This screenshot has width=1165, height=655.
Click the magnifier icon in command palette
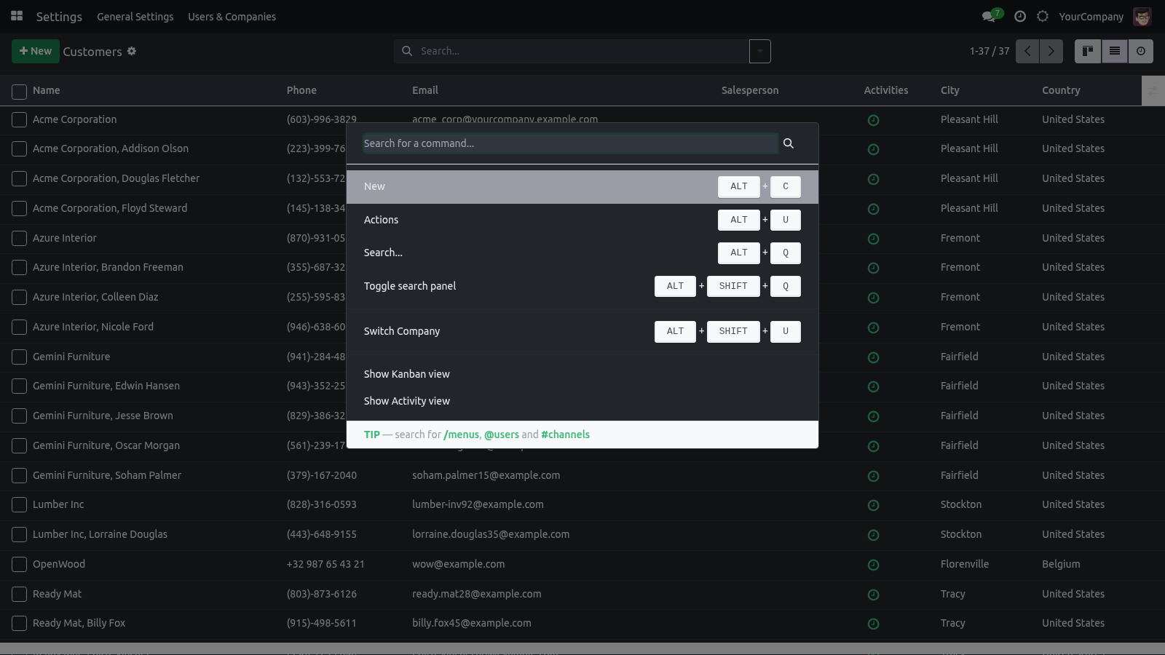789,143
